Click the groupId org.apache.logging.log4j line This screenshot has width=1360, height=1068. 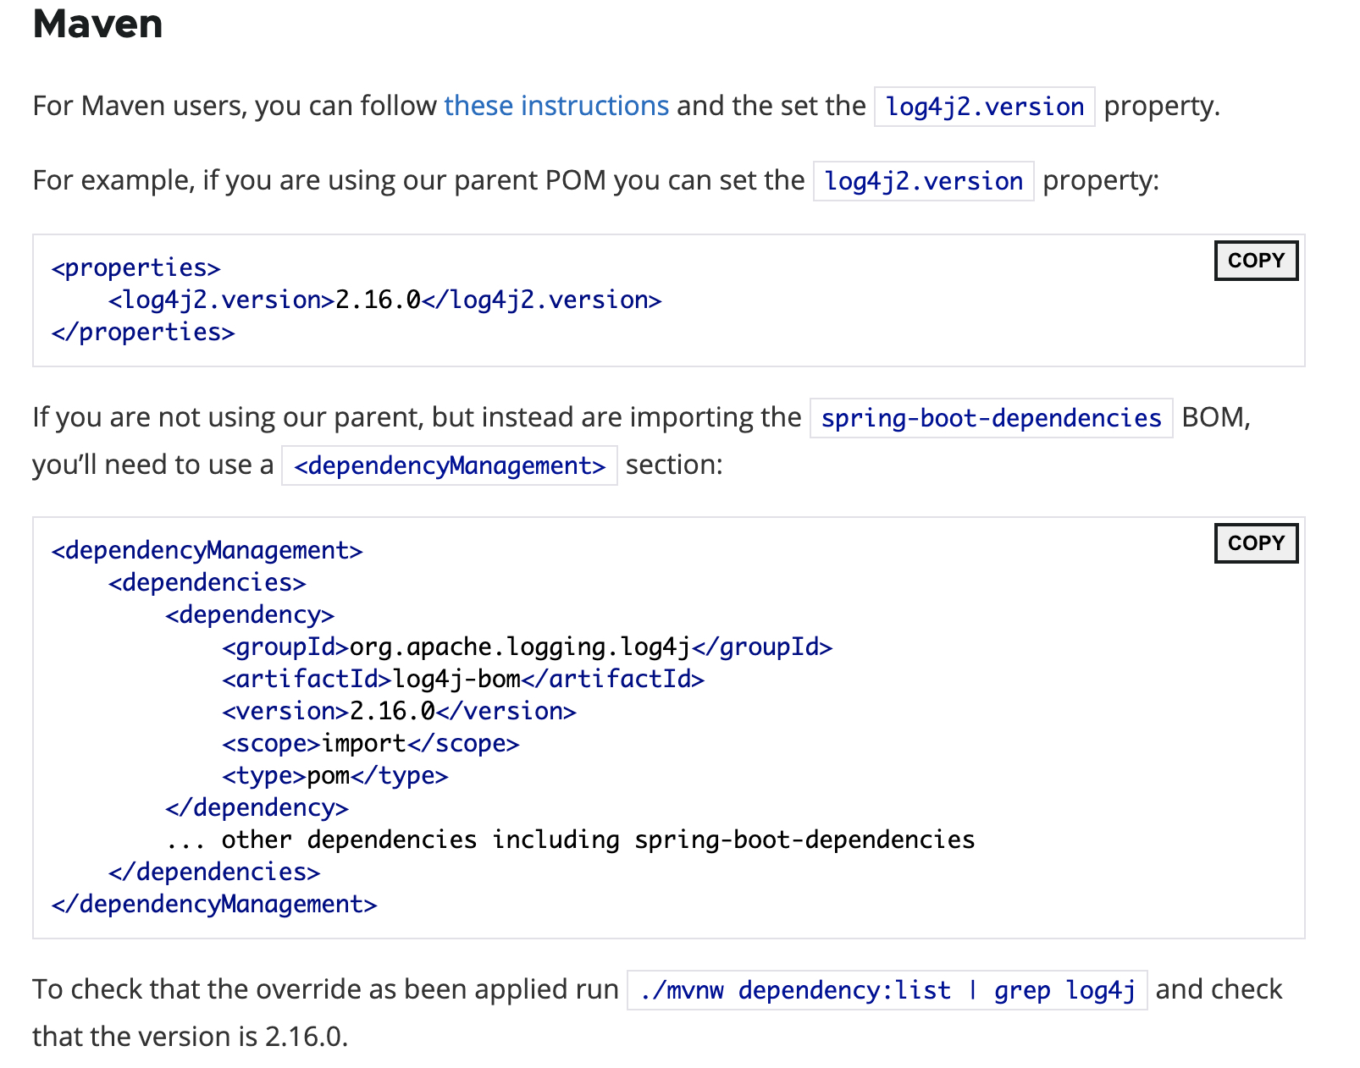(528, 647)
